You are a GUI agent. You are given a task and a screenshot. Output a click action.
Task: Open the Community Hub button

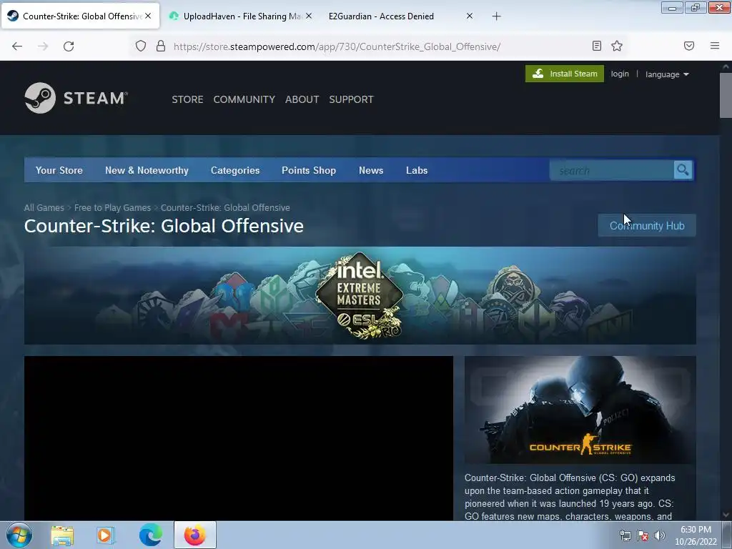coord(646,225)
